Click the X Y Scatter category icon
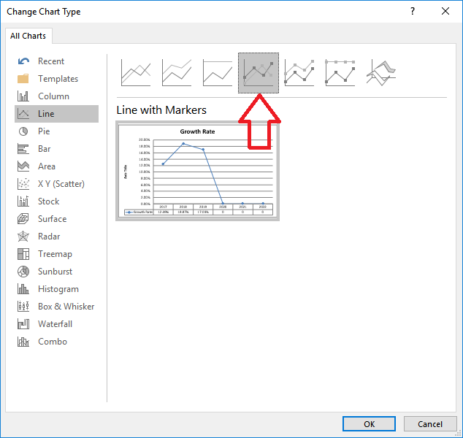463x438 pixels. click(x=23, y=184)
